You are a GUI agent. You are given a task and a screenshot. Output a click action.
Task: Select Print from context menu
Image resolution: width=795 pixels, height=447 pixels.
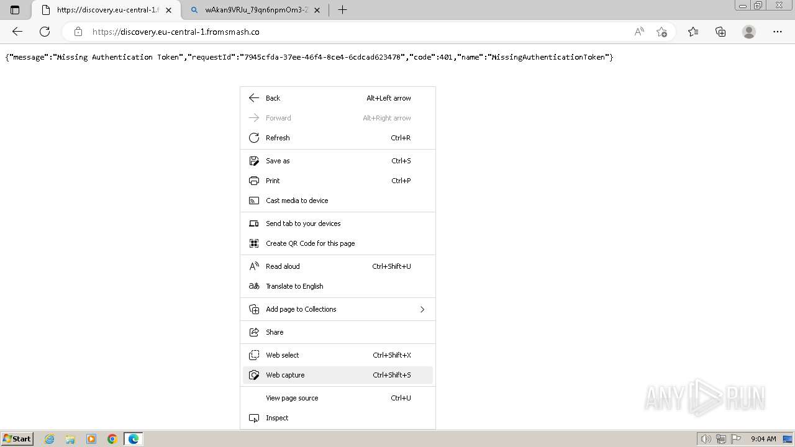[x=338, y=181]
